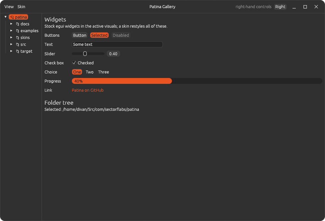325x221 pixels.
Task: Select the docs tree row label
Action: pyautogui.click(x=25, y=24)
